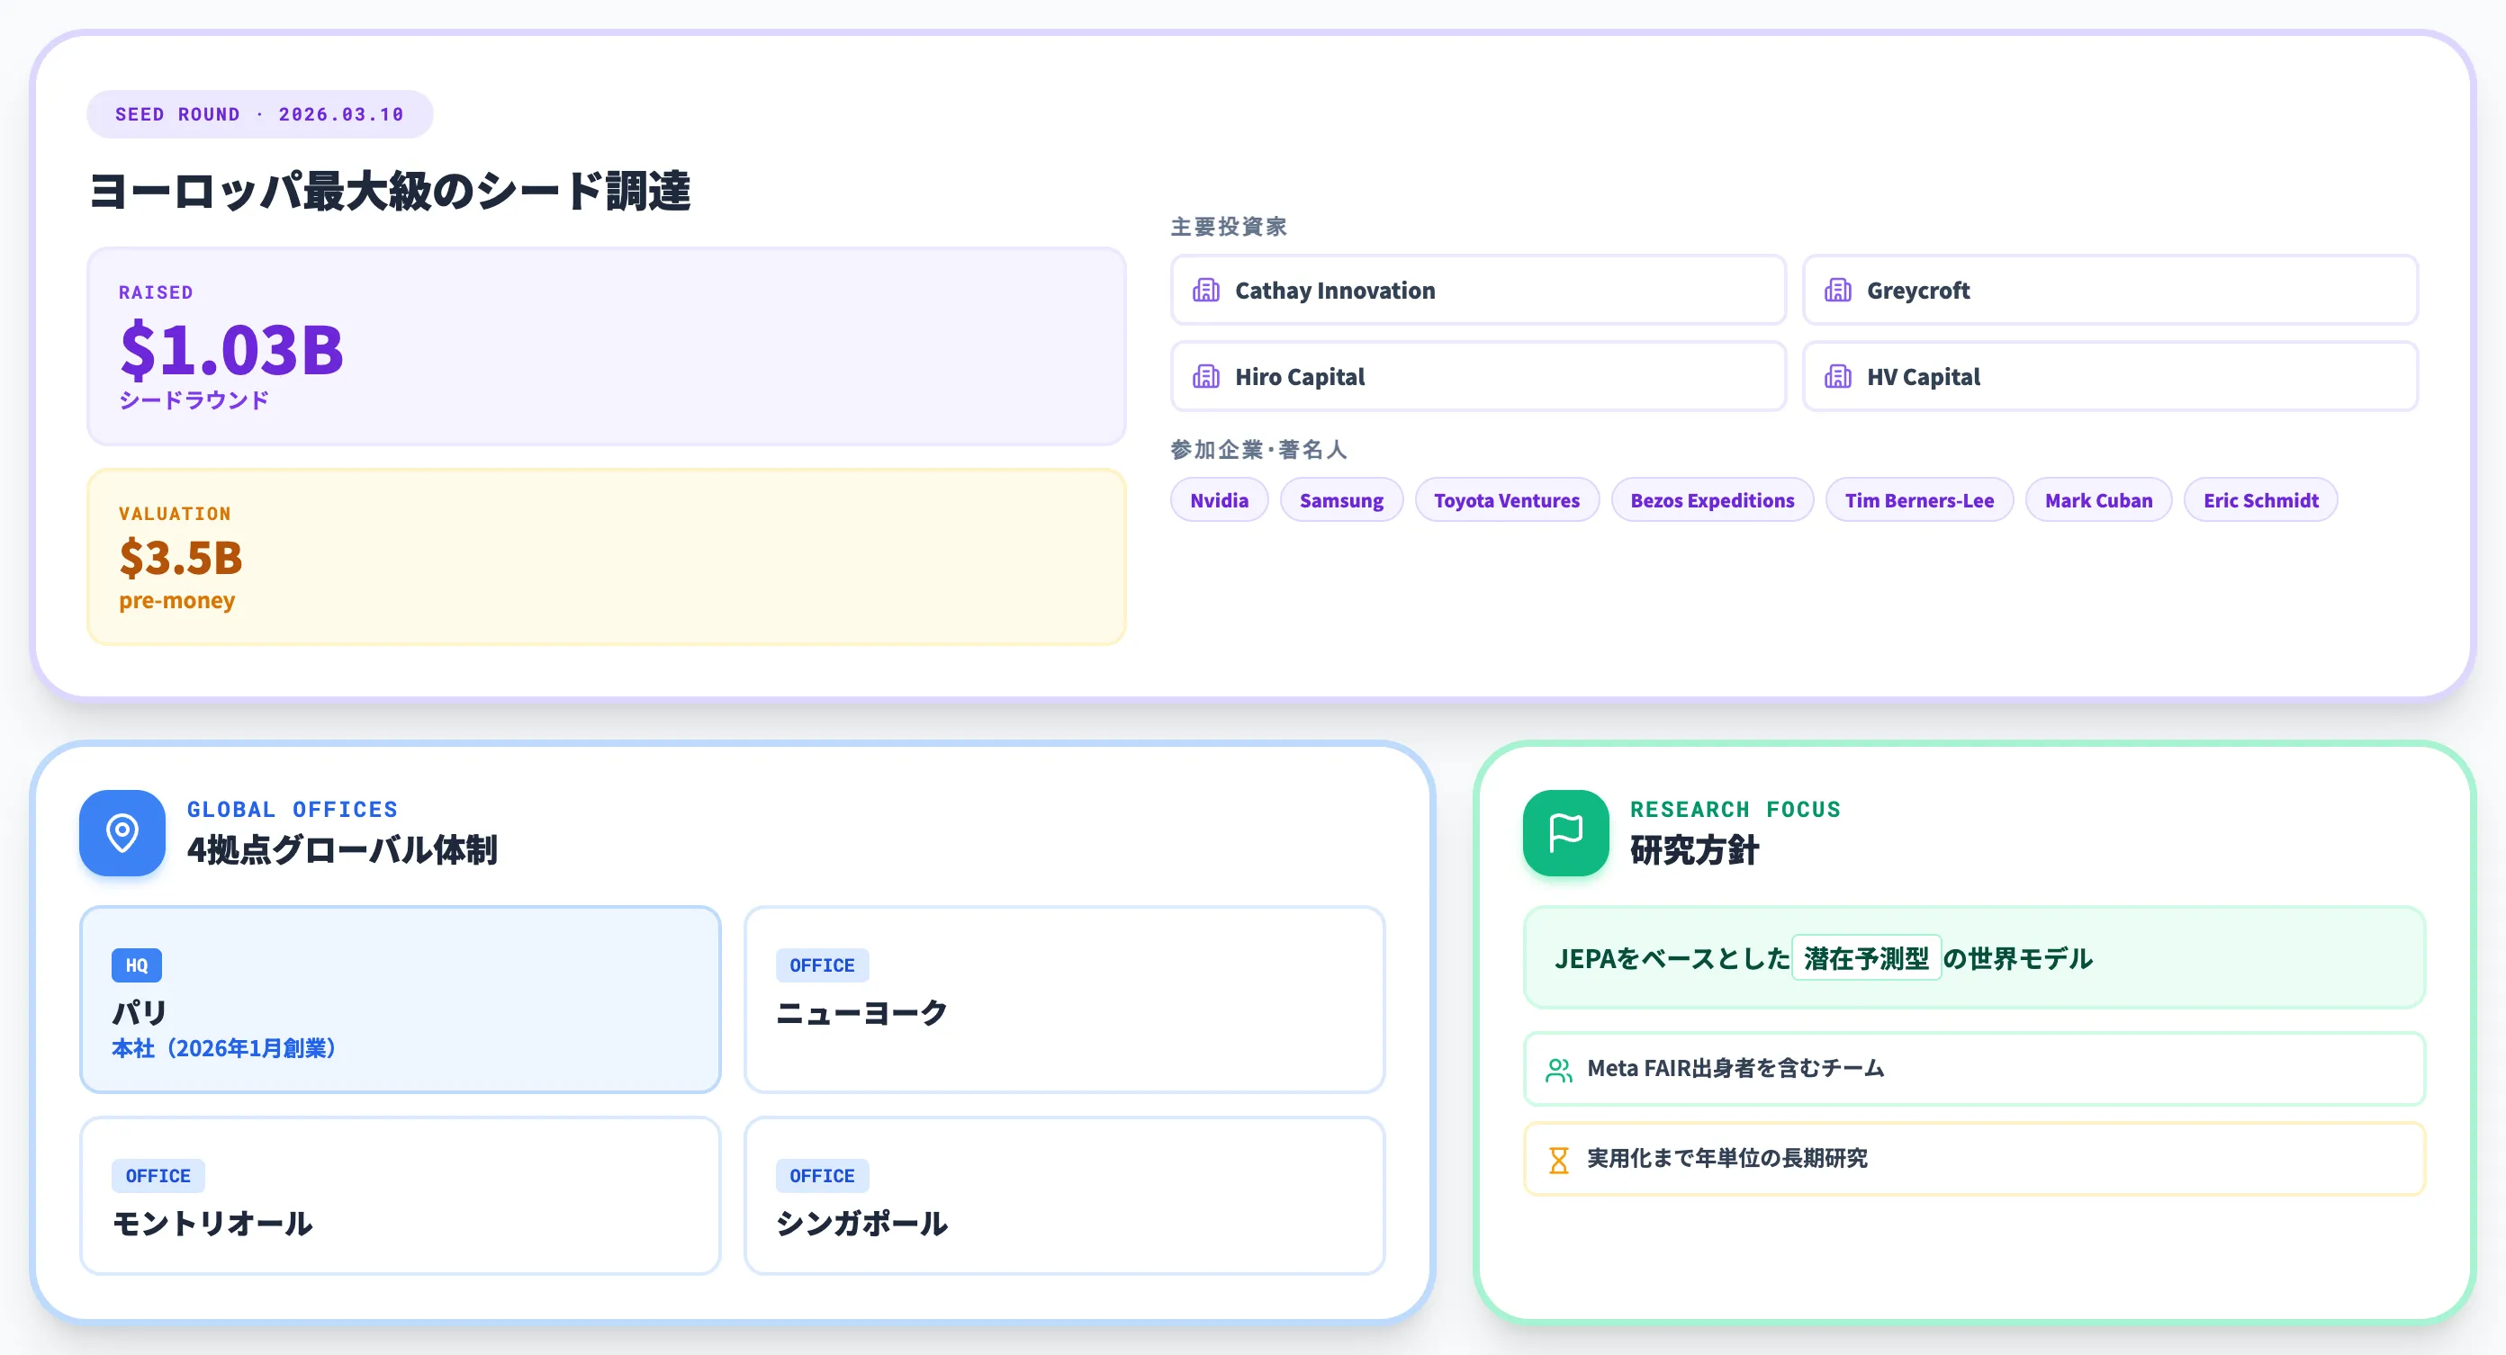Click the blue map pin icon for Global Offices
This screenshot has height=1355, width=2506.
[122, 832]
